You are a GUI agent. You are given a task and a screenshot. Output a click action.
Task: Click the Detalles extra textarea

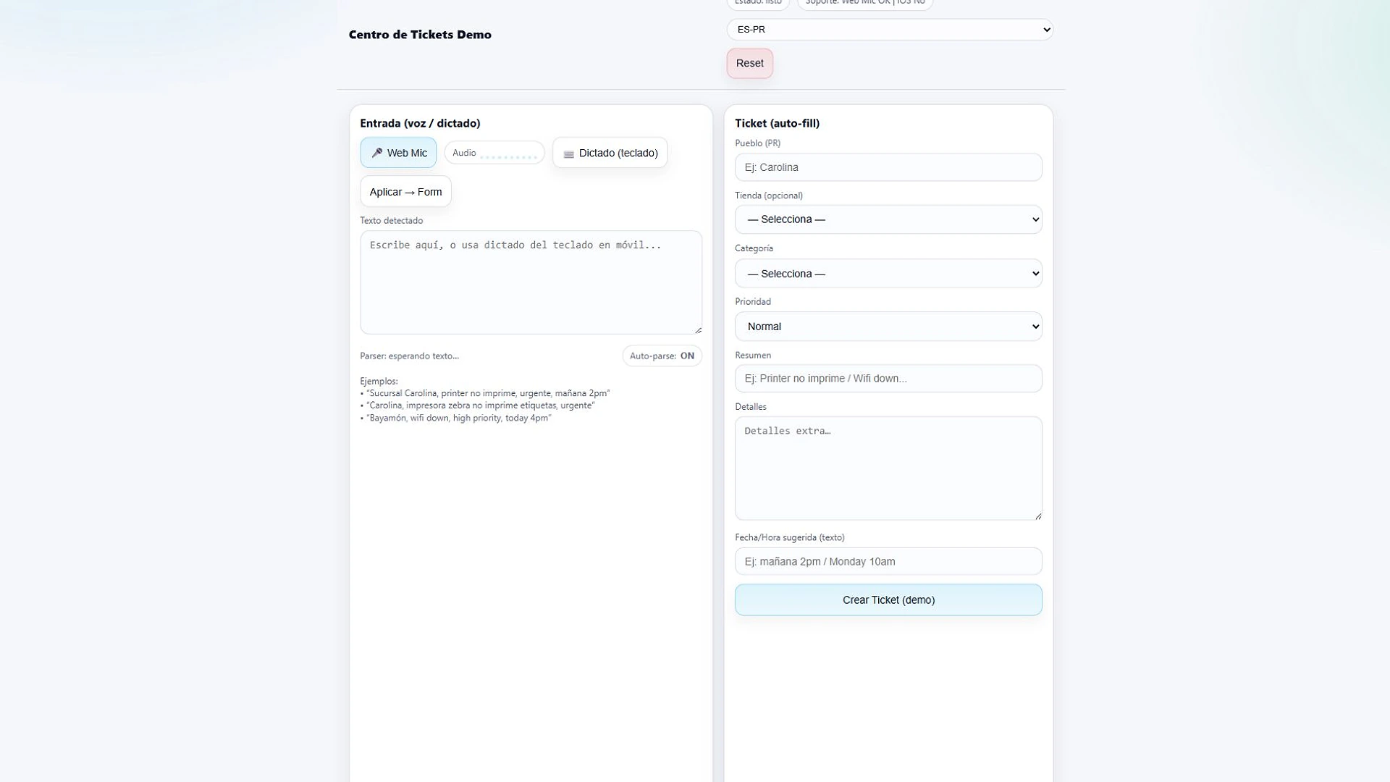click(x=888, y=468)
